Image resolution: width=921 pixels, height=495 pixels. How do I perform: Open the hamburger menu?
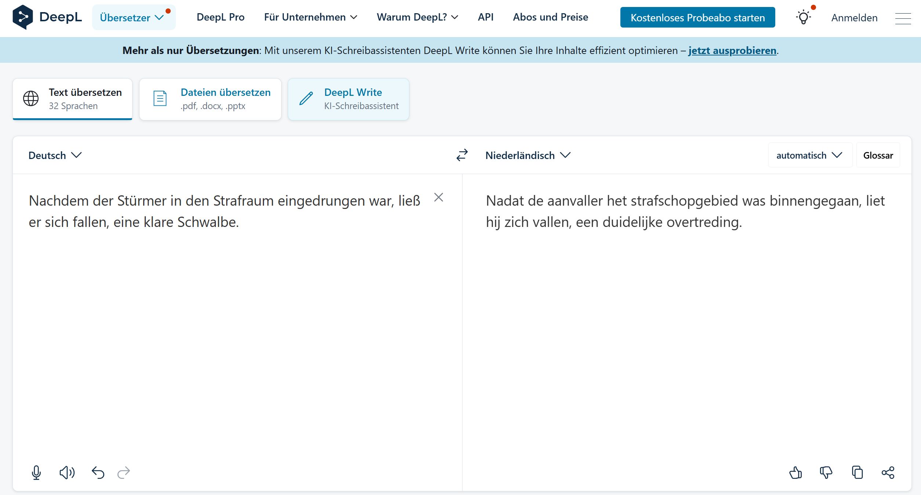pos(903,18)
